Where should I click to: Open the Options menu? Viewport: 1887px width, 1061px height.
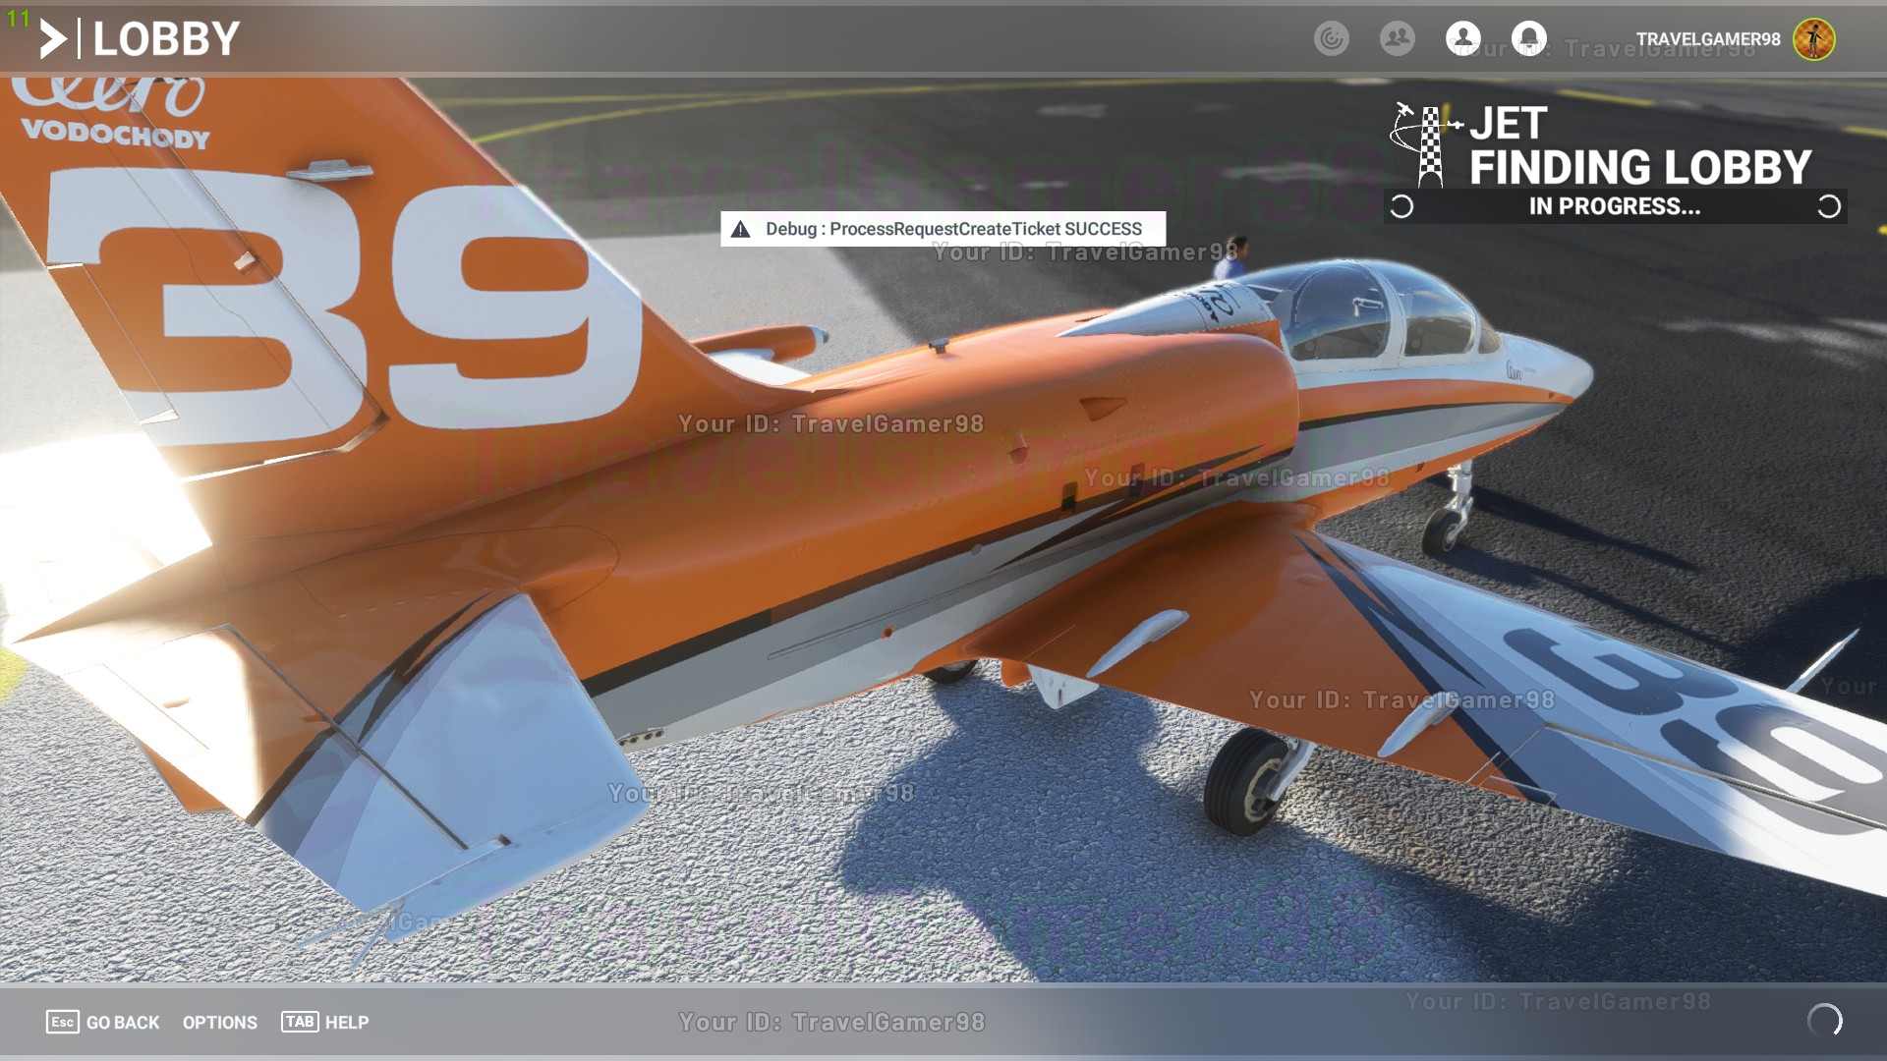(x=219, y=1023)
